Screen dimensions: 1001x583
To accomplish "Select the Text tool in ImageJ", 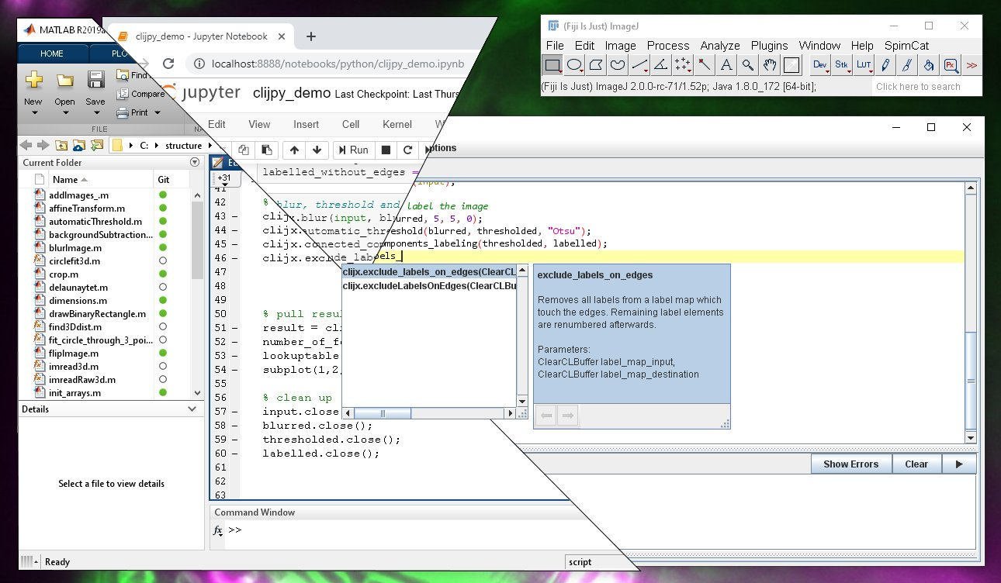I will (x=726, y=65).
